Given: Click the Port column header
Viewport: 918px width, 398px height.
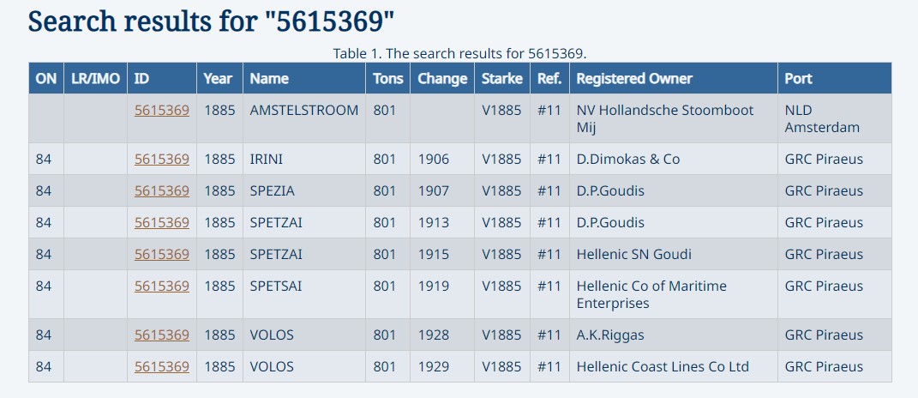Looking at the screenshot, I should coord(798,79).
